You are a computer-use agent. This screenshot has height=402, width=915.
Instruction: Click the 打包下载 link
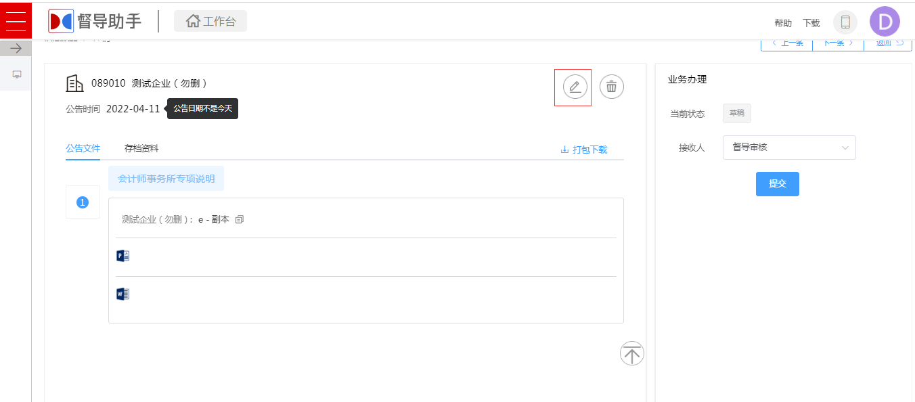click(584, 150)
